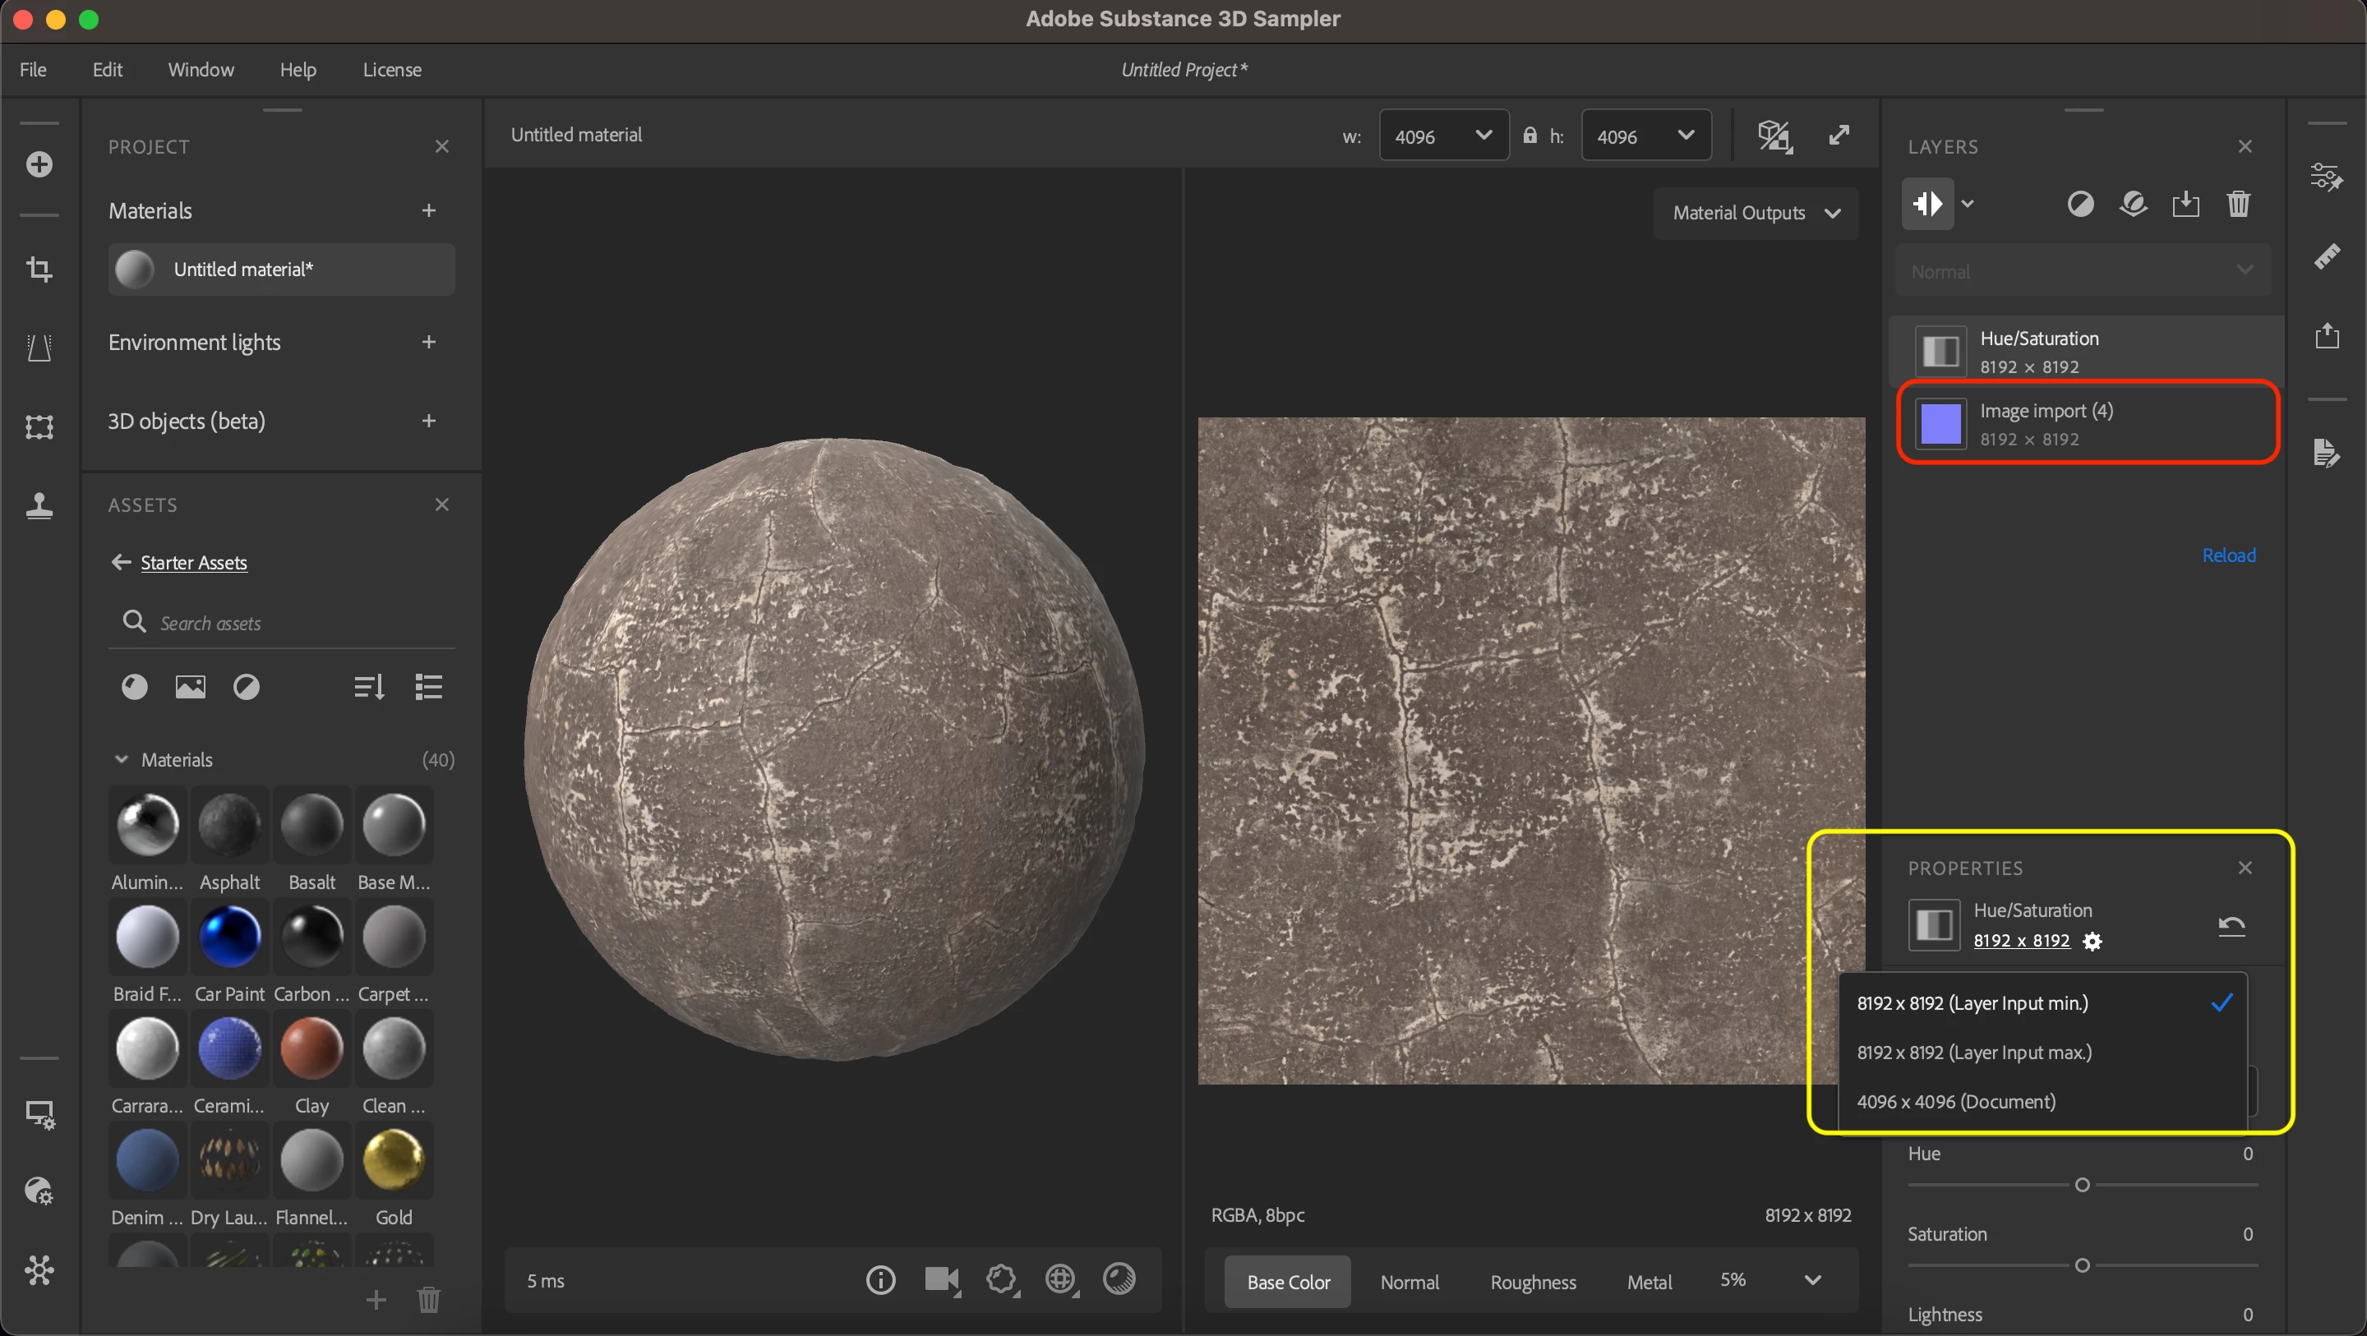The image size is (2367, 1336).
Task: Click the Reload link
Action: (2228, 555)
